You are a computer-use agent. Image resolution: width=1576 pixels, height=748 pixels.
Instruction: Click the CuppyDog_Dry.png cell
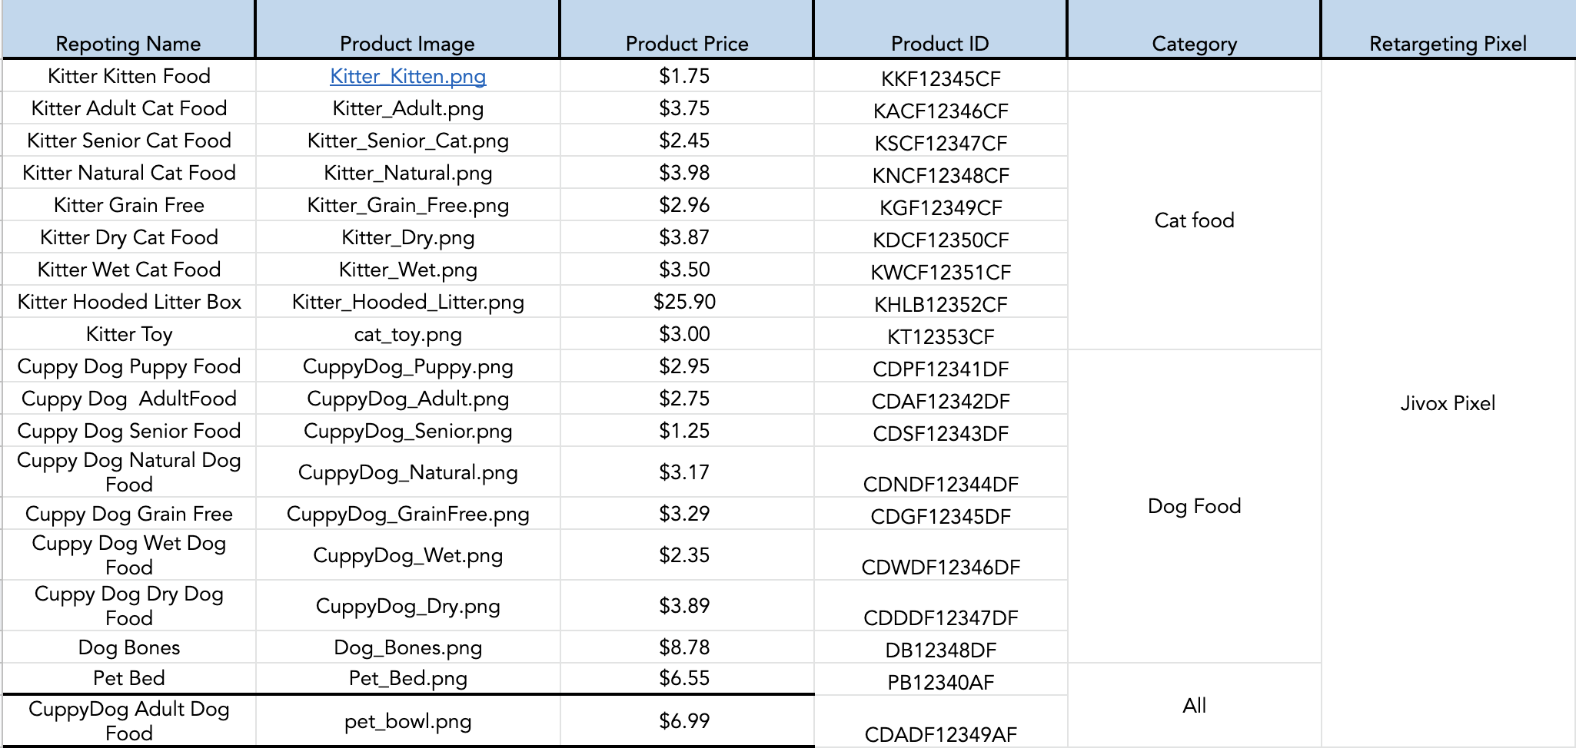pos(407,606)
